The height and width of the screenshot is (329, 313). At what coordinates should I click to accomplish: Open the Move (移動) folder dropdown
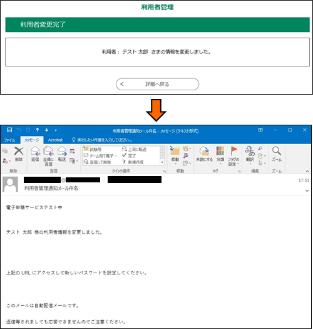[175, 155]
